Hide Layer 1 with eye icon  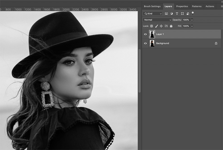145,34
